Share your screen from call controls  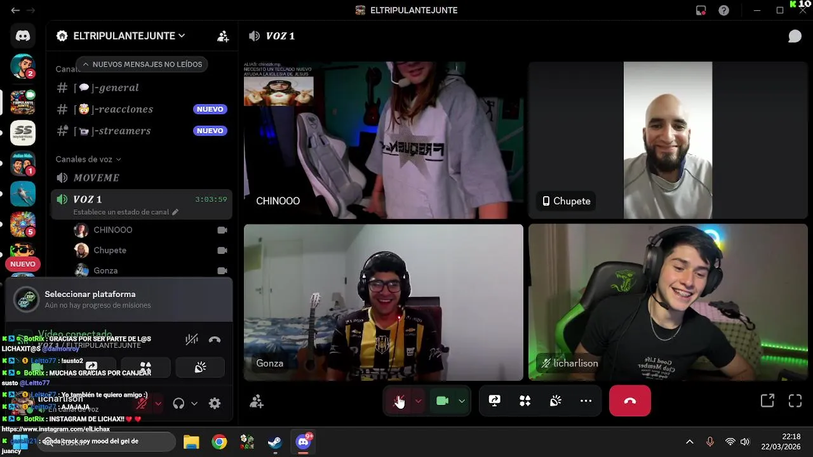point(494,401)
